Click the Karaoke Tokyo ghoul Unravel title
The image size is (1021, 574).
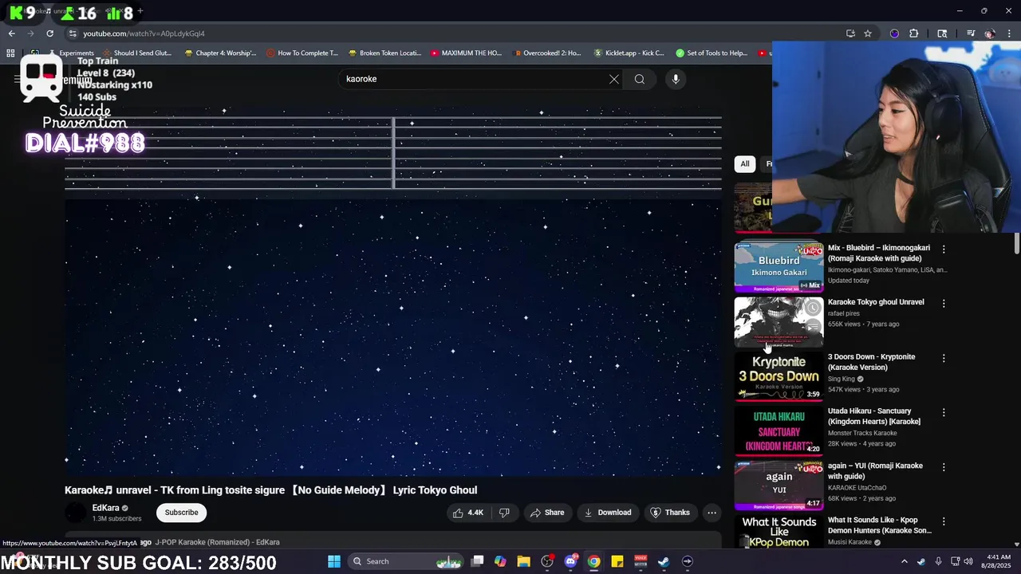(x=876, y=302)
